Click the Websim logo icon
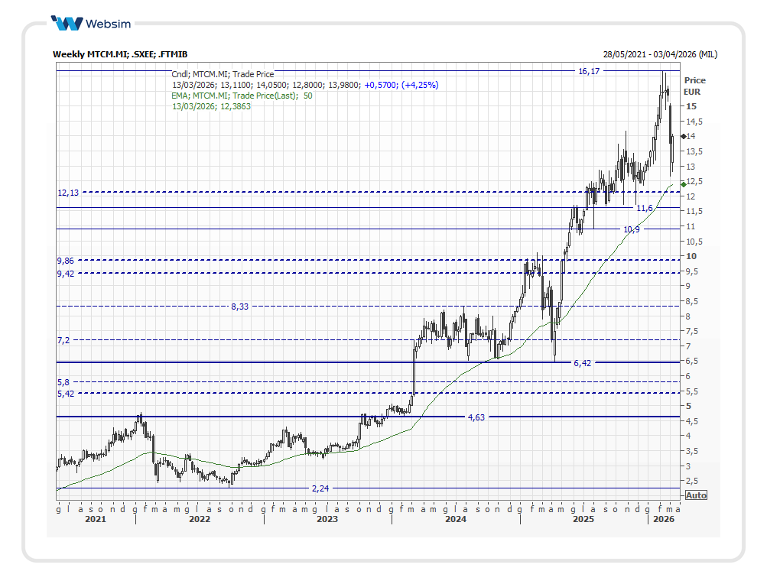767x584 pixels. [x=67, y=24]
